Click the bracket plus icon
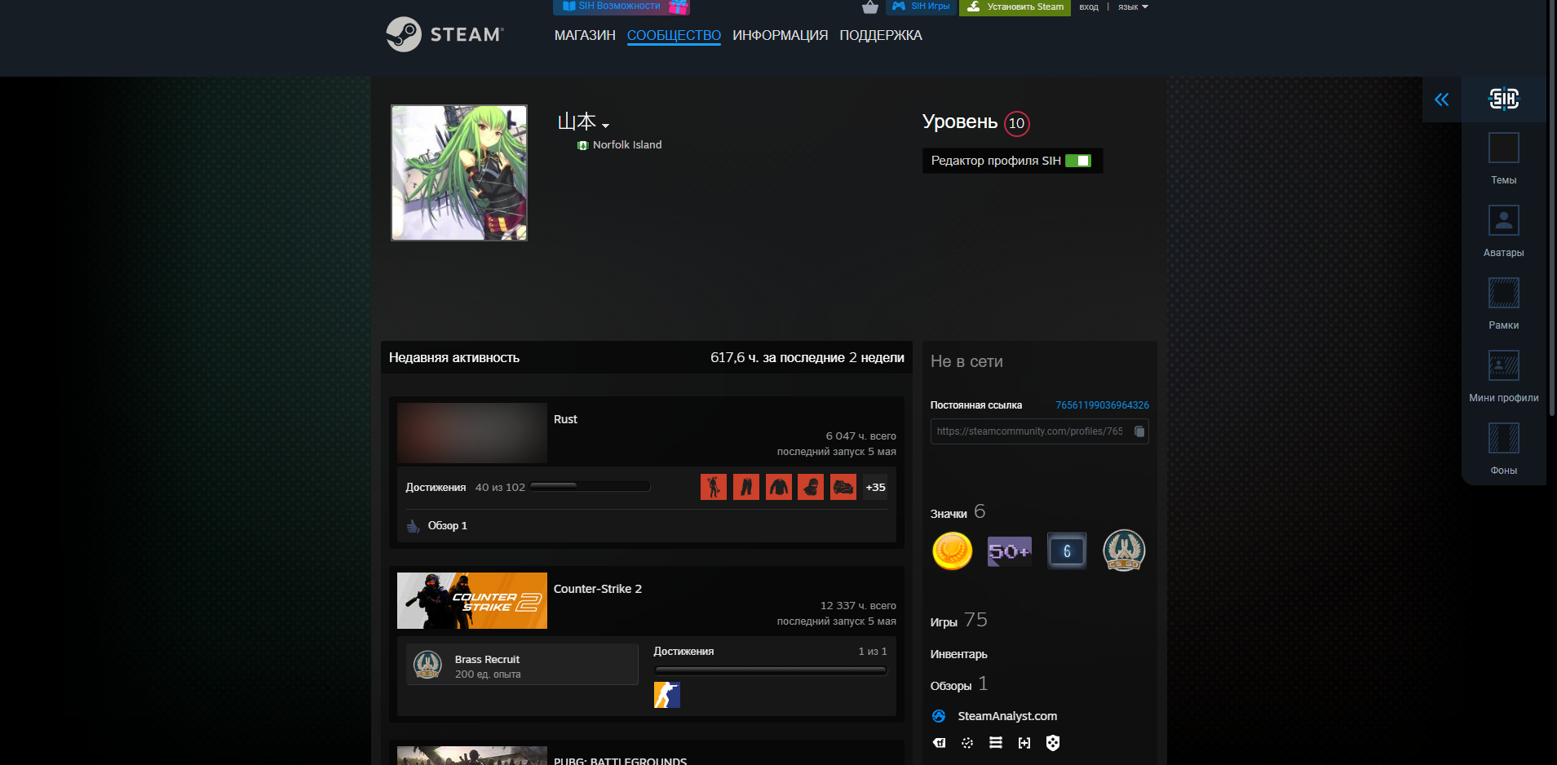This screenshot has width=1557, height=765. click(1024, 743)
